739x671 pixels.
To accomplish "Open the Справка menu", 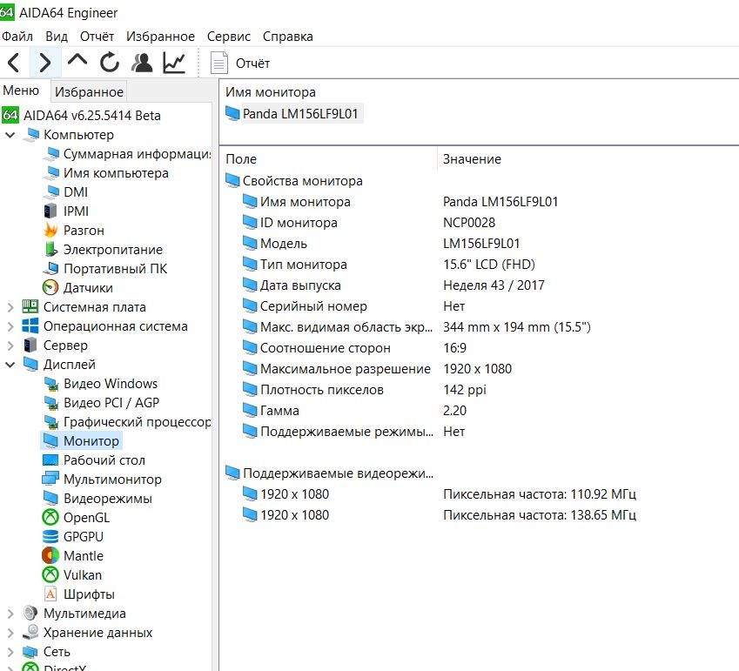I will click(287, 37).
